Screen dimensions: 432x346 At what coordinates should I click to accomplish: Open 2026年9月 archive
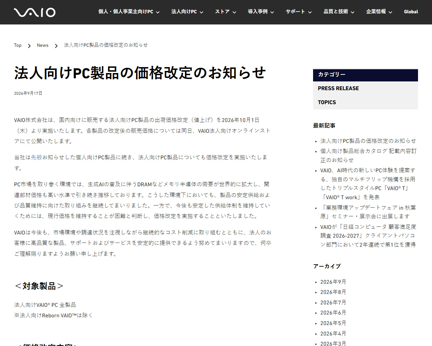(x=333, y=282)
